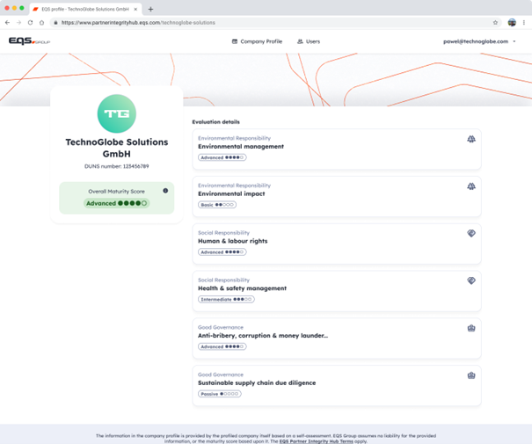Click the TechnoGlobe Solutions GmbH company name
532x444 pixels.
click(x=117, y=148)
